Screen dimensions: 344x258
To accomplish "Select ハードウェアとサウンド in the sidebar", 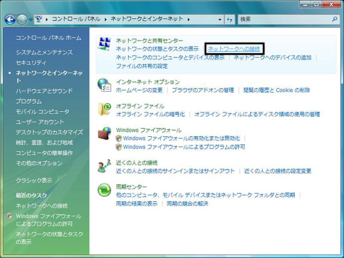I will pyautogui.click(x=44, y=91).
